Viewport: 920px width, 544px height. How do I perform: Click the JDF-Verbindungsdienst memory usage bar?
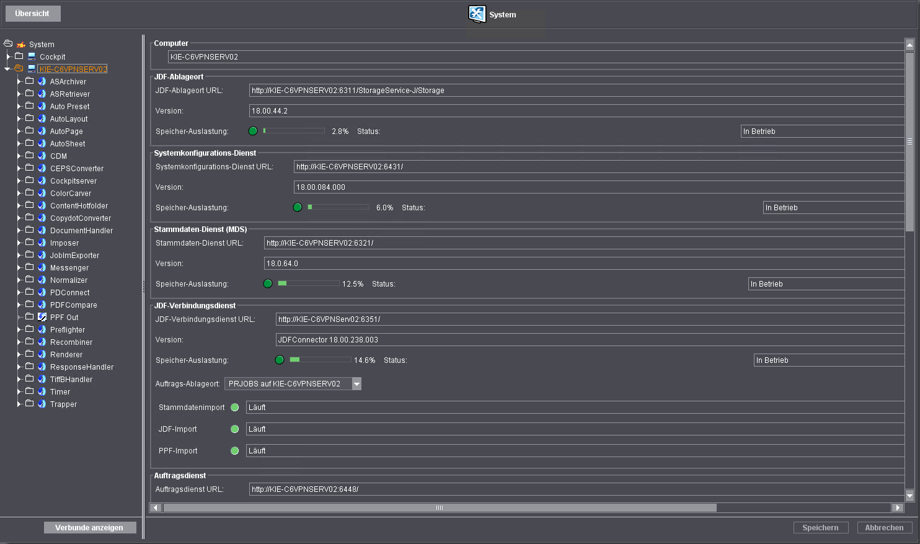[x=321, y=360]
